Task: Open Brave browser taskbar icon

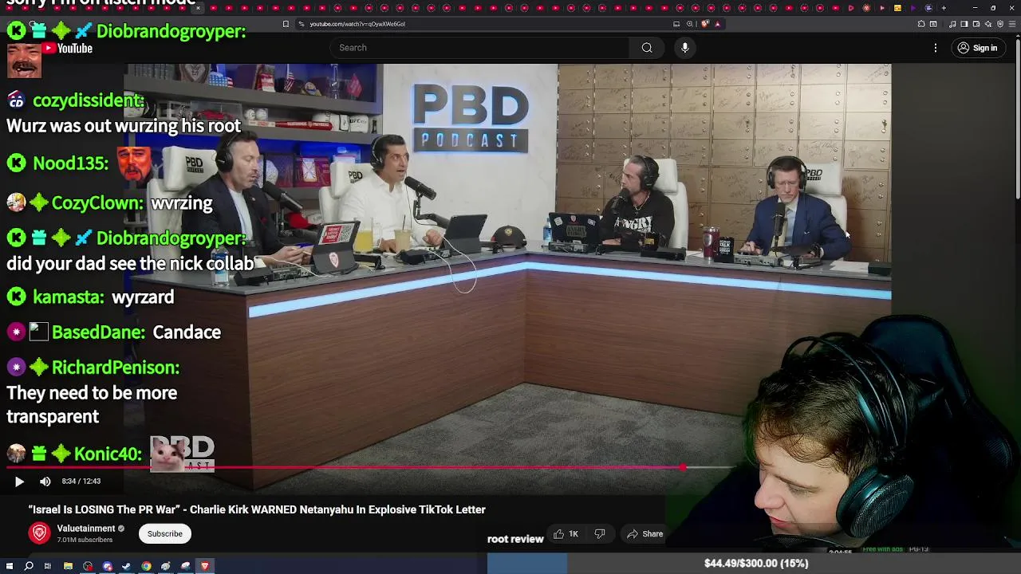Action: click(205, 566)
